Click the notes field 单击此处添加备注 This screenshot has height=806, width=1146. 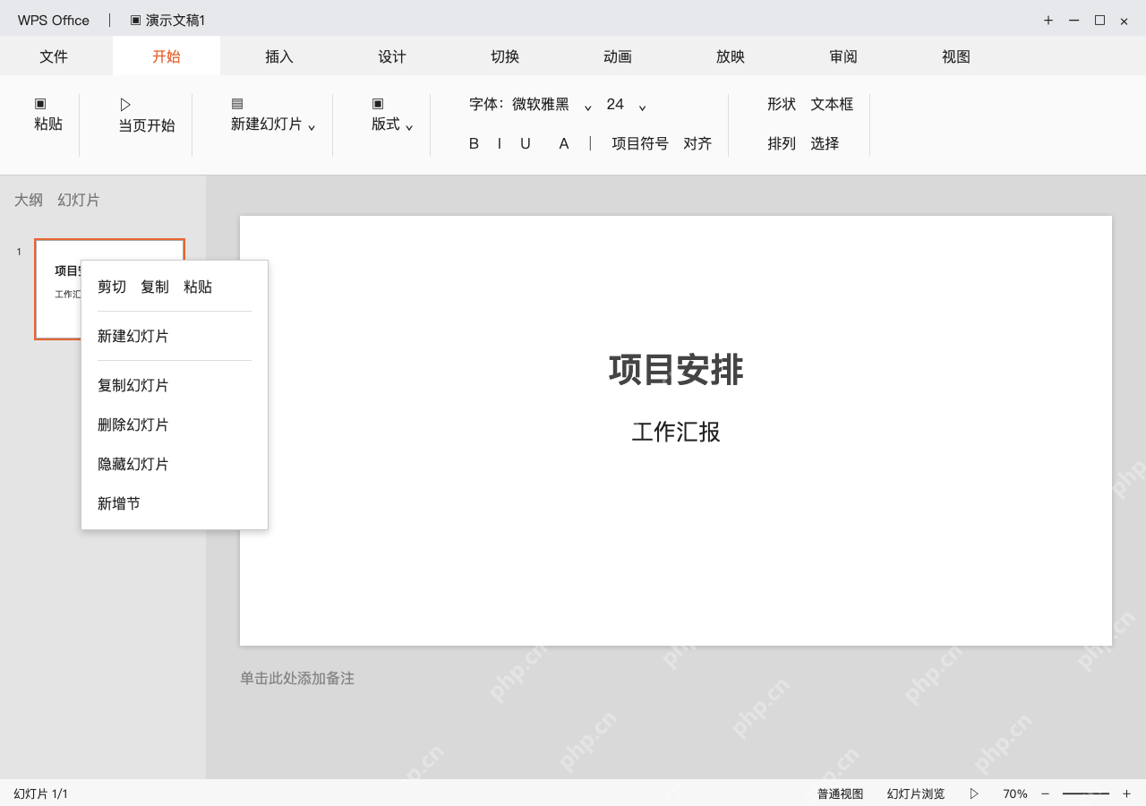pyautogui.click(x=297, y=678)
